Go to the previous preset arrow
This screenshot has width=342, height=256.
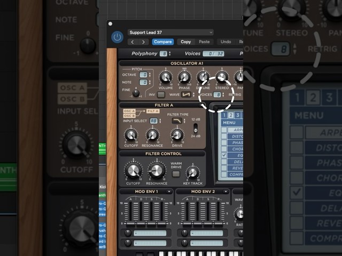133,42
